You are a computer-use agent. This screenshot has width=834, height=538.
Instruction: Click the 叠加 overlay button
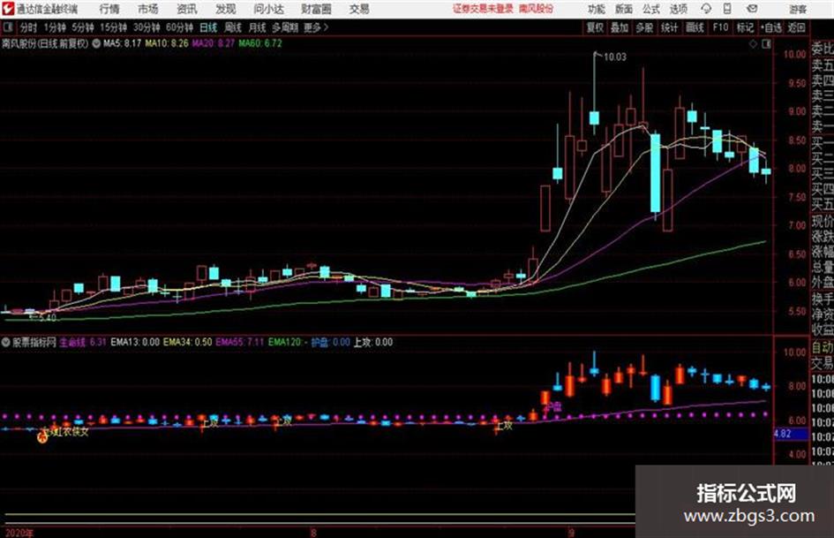coord(620,27)
